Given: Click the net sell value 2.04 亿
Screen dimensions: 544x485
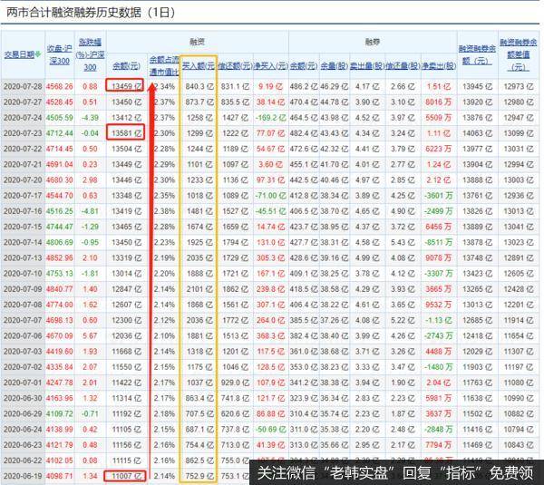Looking at the screenshot, I should [439, 383].
